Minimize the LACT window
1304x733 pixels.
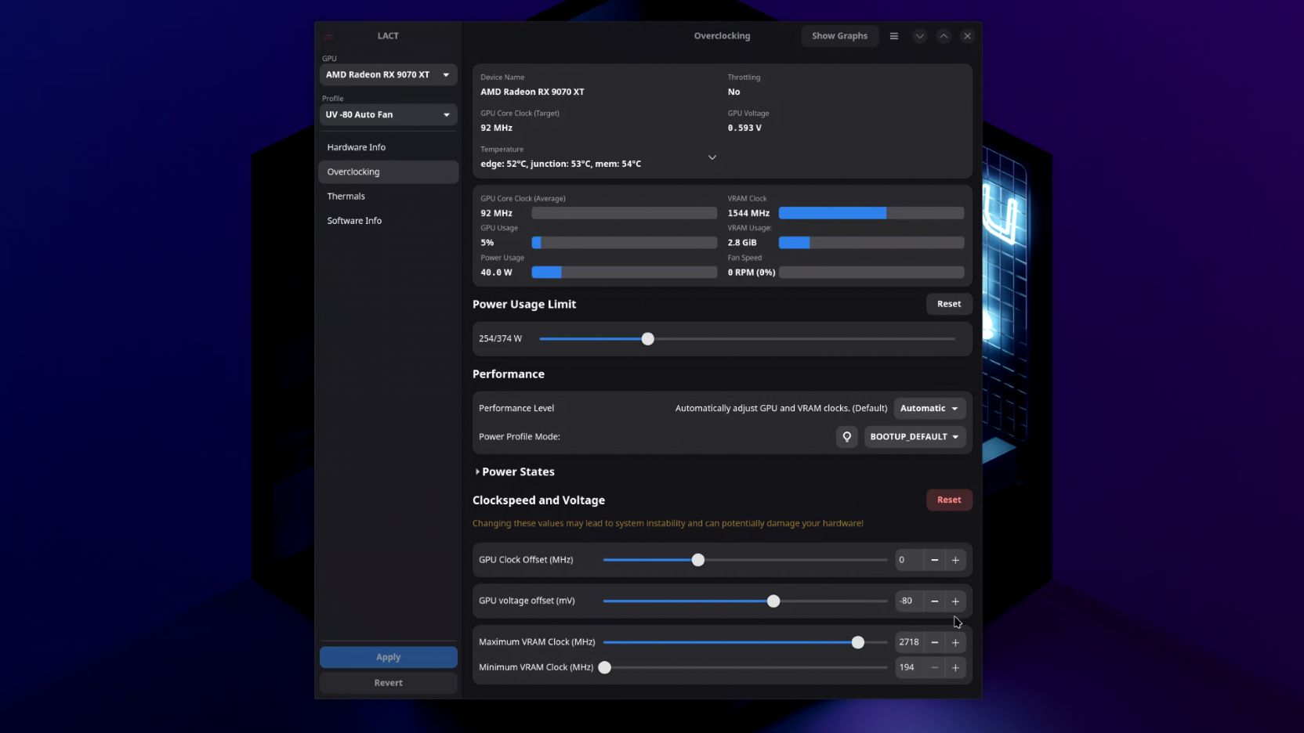click(x=920, y=36)
